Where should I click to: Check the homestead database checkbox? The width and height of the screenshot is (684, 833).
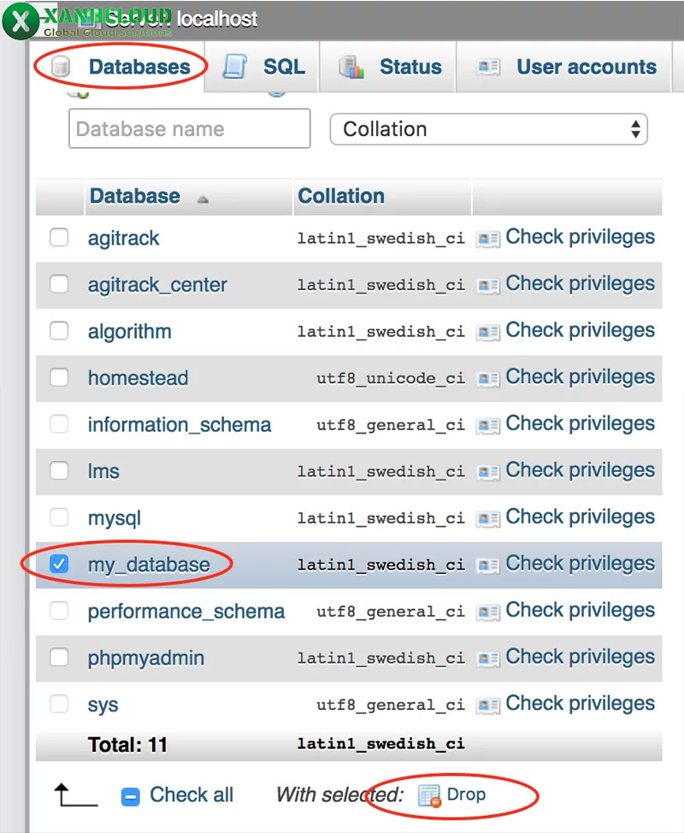(58, 378)
